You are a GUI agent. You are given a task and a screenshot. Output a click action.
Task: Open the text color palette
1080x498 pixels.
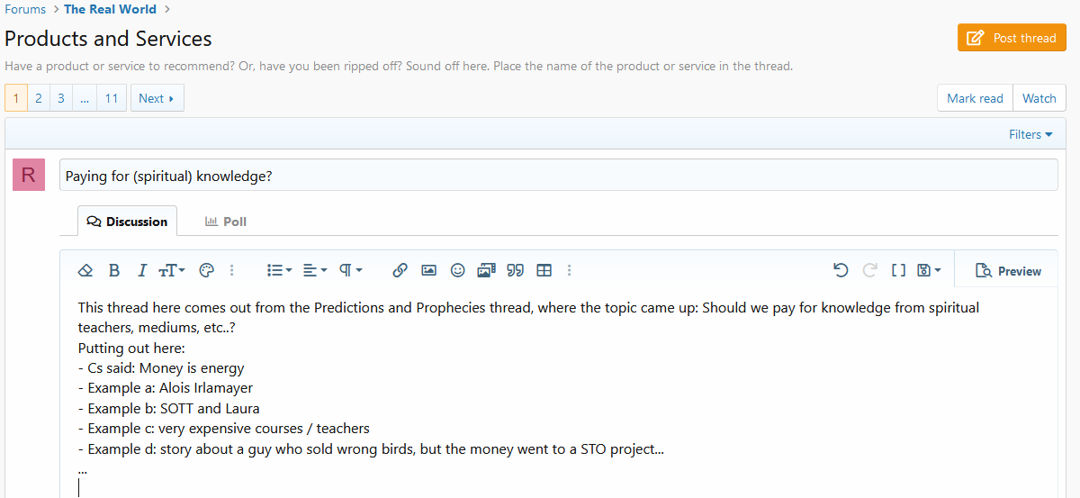tap(206, 270)
